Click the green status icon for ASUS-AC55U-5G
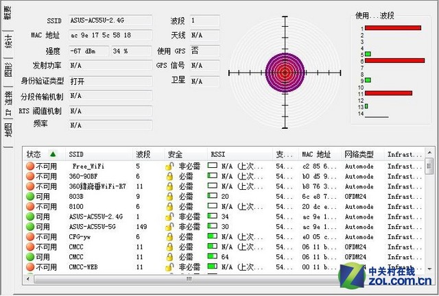Screen dimensions: 439x296 (x=30, y=227)
